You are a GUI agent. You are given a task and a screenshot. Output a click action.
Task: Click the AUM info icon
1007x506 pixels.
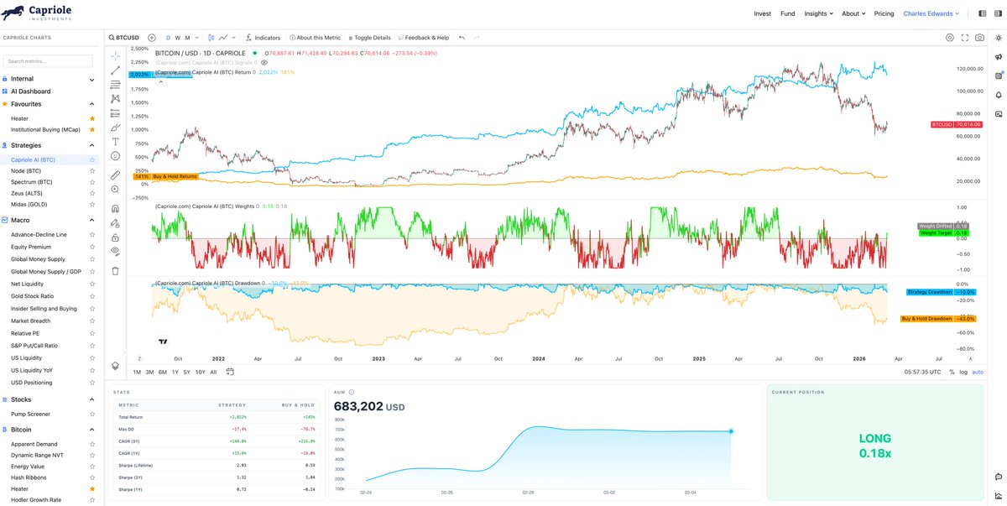[x=351, y=392]
